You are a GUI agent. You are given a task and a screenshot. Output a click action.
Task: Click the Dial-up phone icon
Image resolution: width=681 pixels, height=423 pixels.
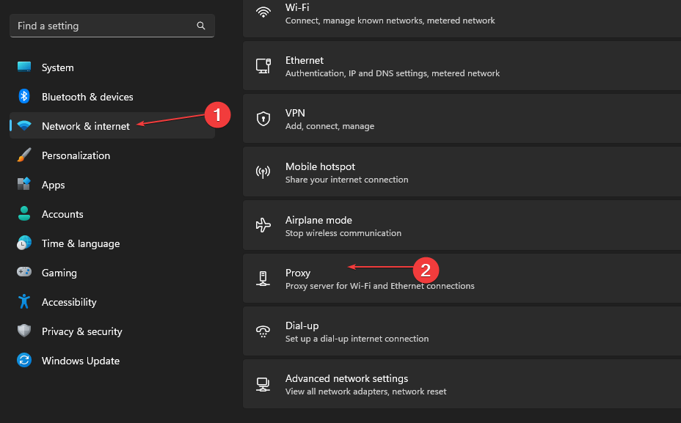263,331
